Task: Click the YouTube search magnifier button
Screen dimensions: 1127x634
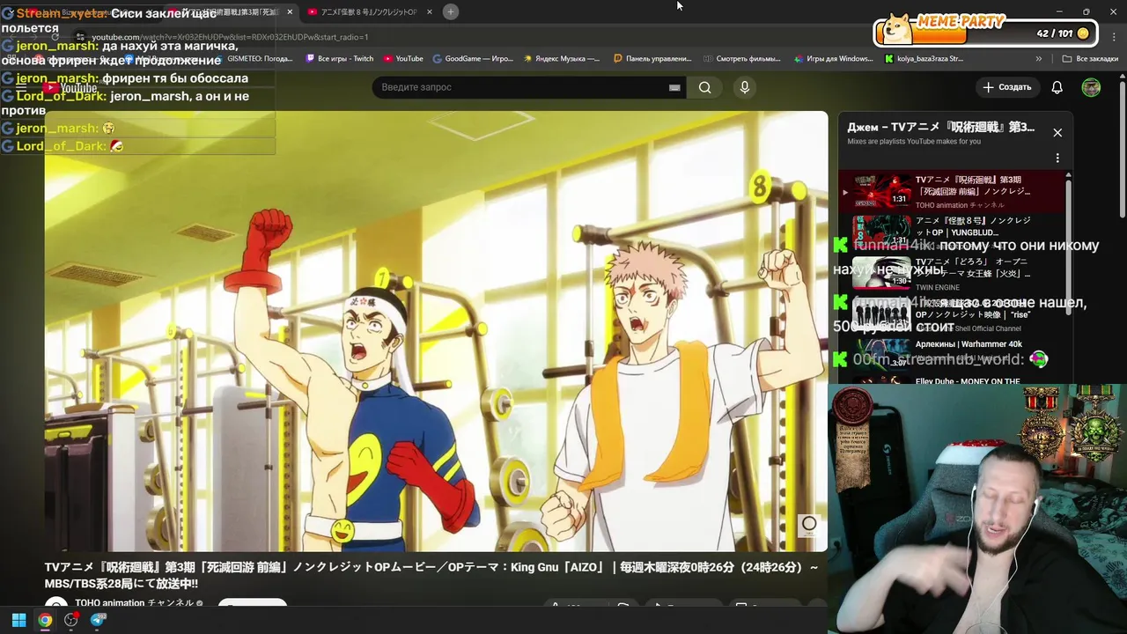Action: click(704, 87)
